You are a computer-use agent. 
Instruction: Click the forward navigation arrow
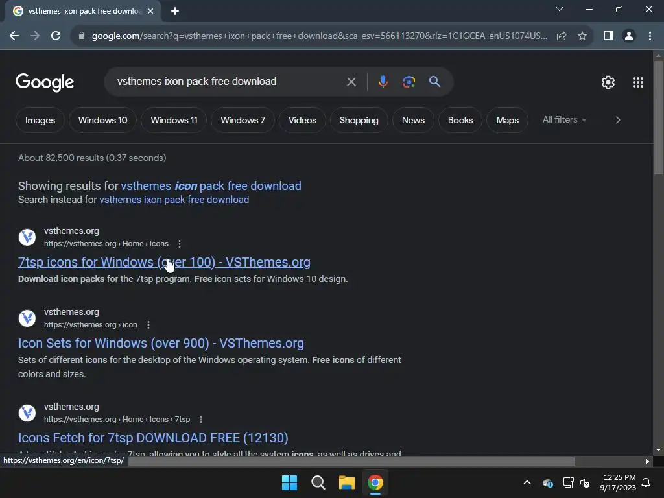[x=35, y=36]
